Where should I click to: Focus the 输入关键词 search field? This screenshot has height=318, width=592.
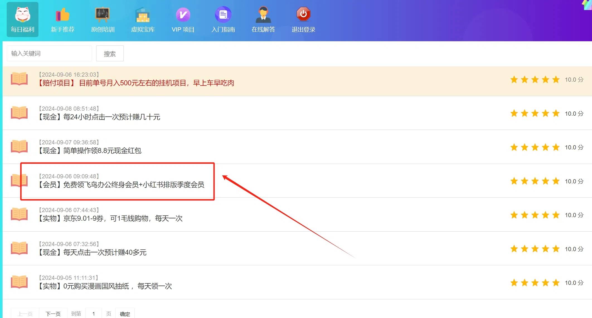point(49,54)
